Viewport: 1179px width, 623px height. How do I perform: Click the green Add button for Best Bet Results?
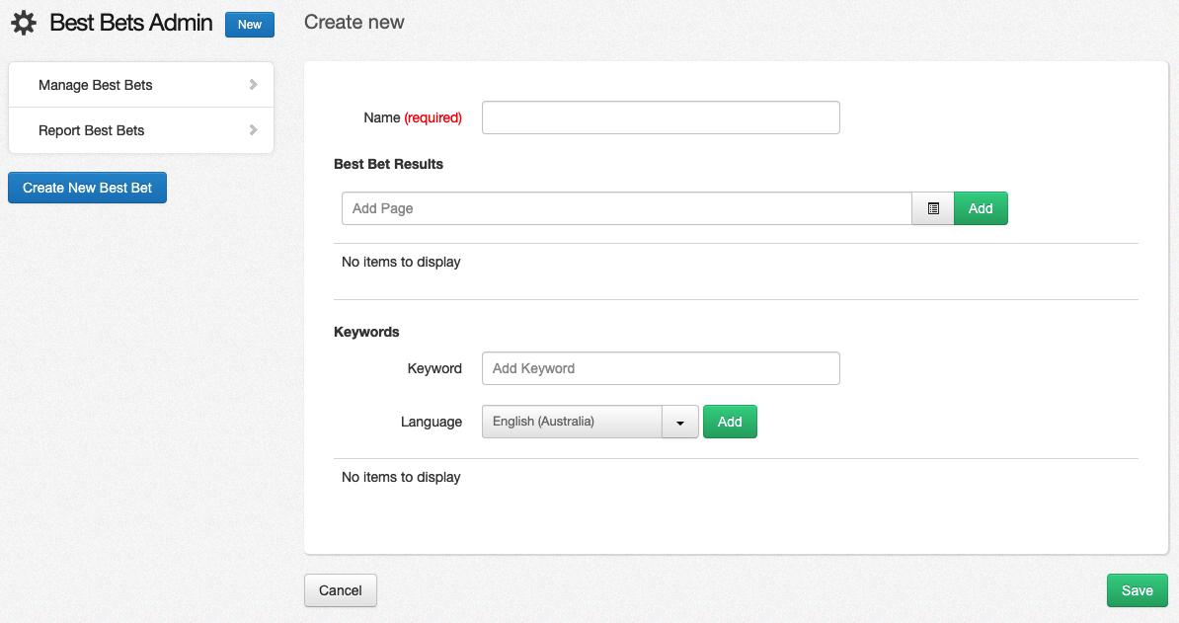[x=980, y=208]
